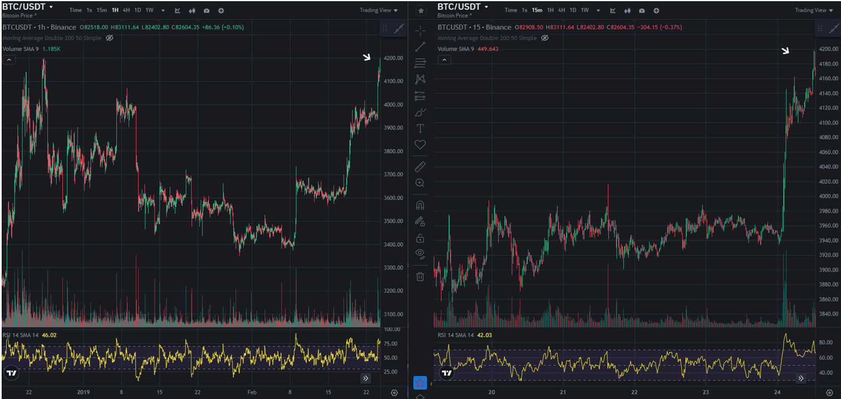Open BTC/USDT pair selector on left chart

28,7
